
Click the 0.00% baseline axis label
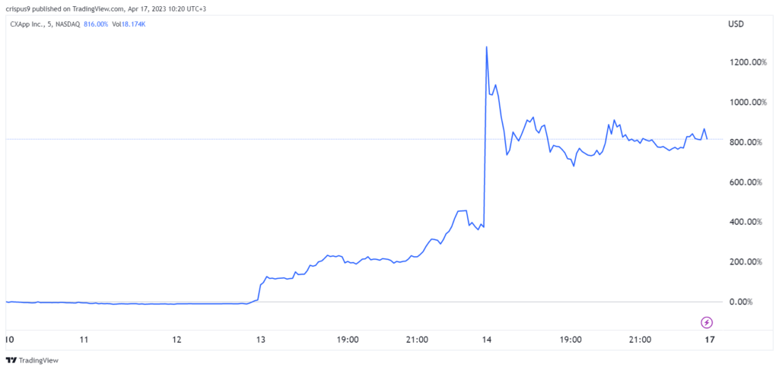pyautogui.click(x=749, y=302)
